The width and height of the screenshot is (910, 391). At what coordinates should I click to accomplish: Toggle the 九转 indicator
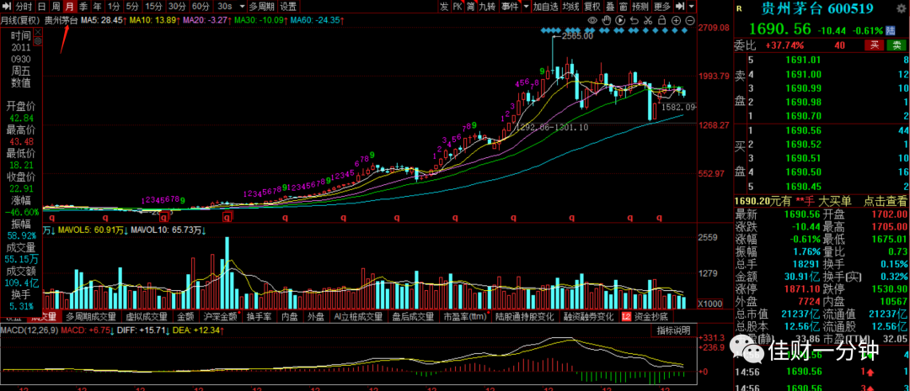click(488, 7)
